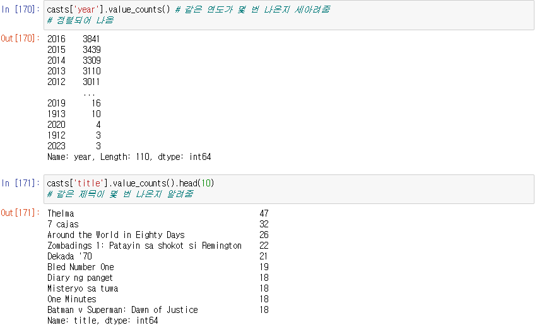
Task: Click the 2015 year row
Action: coord(74,50)
